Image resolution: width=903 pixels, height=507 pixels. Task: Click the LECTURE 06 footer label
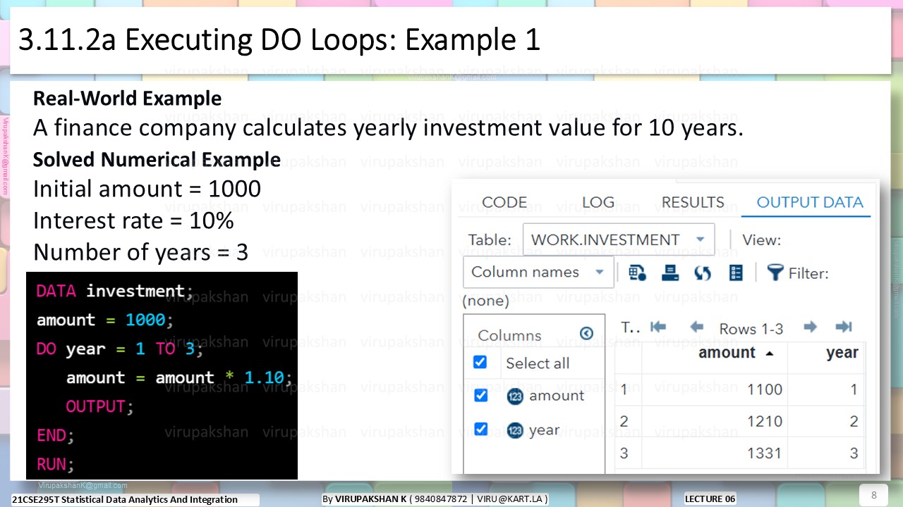[710, 499]
